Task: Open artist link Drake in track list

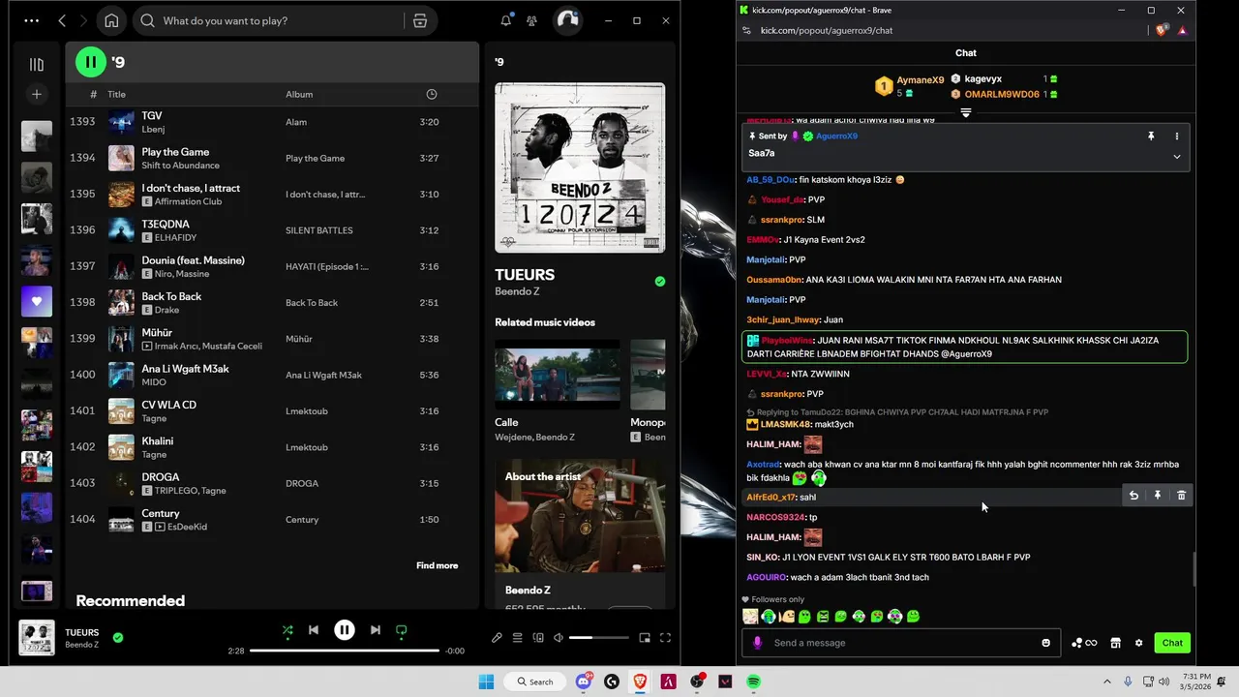Action: [166, 310]
